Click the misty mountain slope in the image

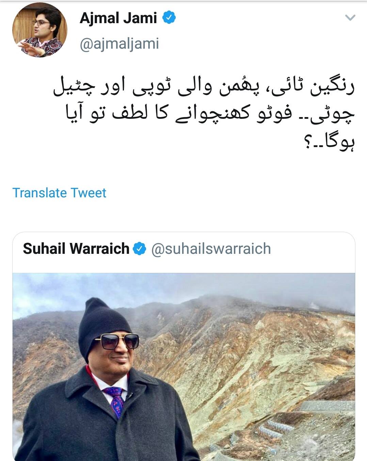pyautogui.click(x=245, y=354)
